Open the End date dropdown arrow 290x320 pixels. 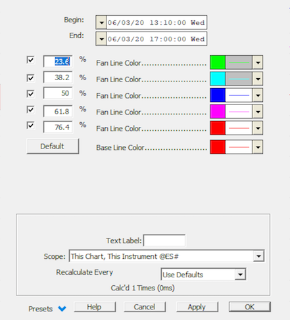101,39
